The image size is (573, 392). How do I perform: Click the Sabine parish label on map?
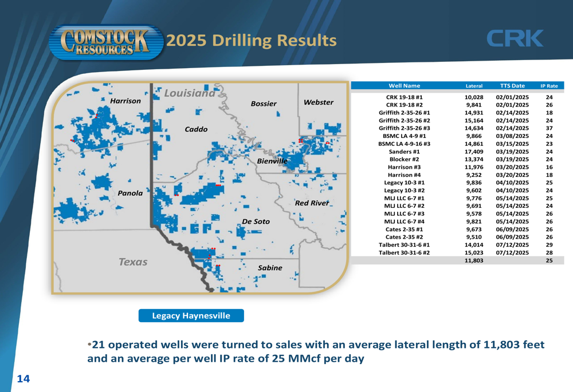[270, 268]
